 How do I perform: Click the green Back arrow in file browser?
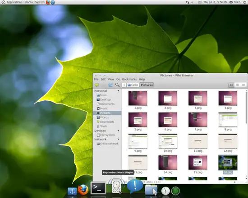tap(97, 85)
